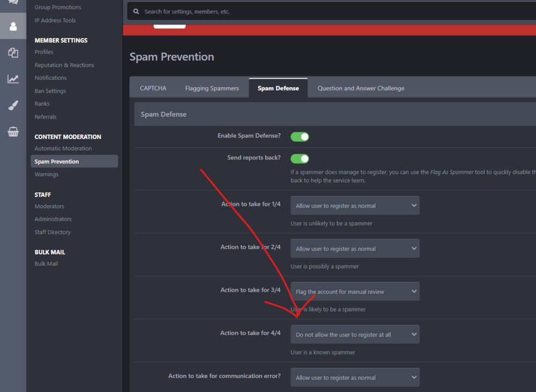Open the Commerce basket icon
Viewport: 536px width, 392px height.
point(13,132)
